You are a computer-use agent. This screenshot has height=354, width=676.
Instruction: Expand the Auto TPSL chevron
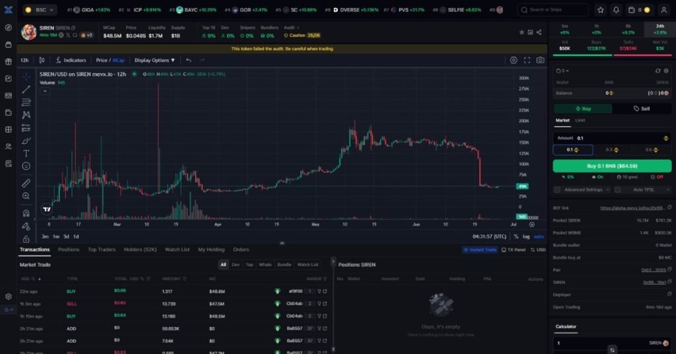click(x=668, y=190)
